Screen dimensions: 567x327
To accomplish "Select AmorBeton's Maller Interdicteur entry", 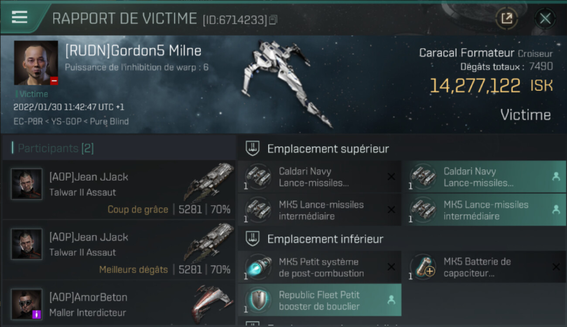I will click(119, 304).
